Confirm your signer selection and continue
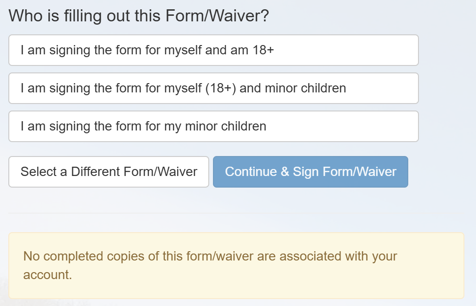476x306 pixels. click(310, 172)
